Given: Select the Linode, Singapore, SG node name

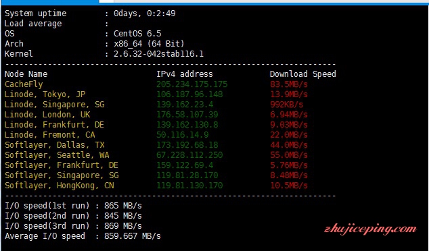Looking at the screenshot, I should pyautogui.click(x=54, y=105).
